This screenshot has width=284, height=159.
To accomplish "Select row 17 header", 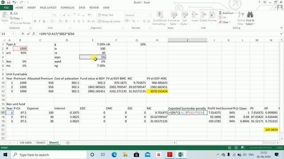I will (3, 113).
